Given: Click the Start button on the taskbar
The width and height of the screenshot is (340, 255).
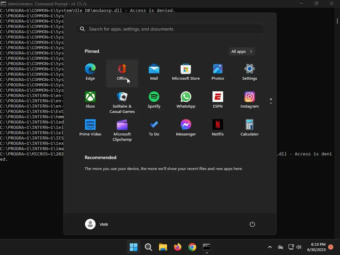Looking at the screenshot, I should (133, 247).
